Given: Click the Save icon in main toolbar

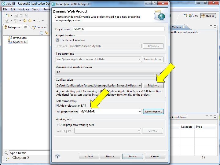Looking at the screenshot, I should click(x=16, y=16).
